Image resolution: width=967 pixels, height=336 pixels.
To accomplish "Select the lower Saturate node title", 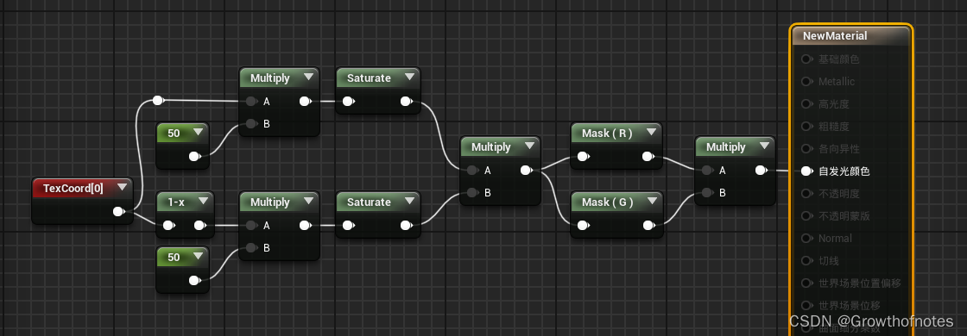I will tap(369, 202).
